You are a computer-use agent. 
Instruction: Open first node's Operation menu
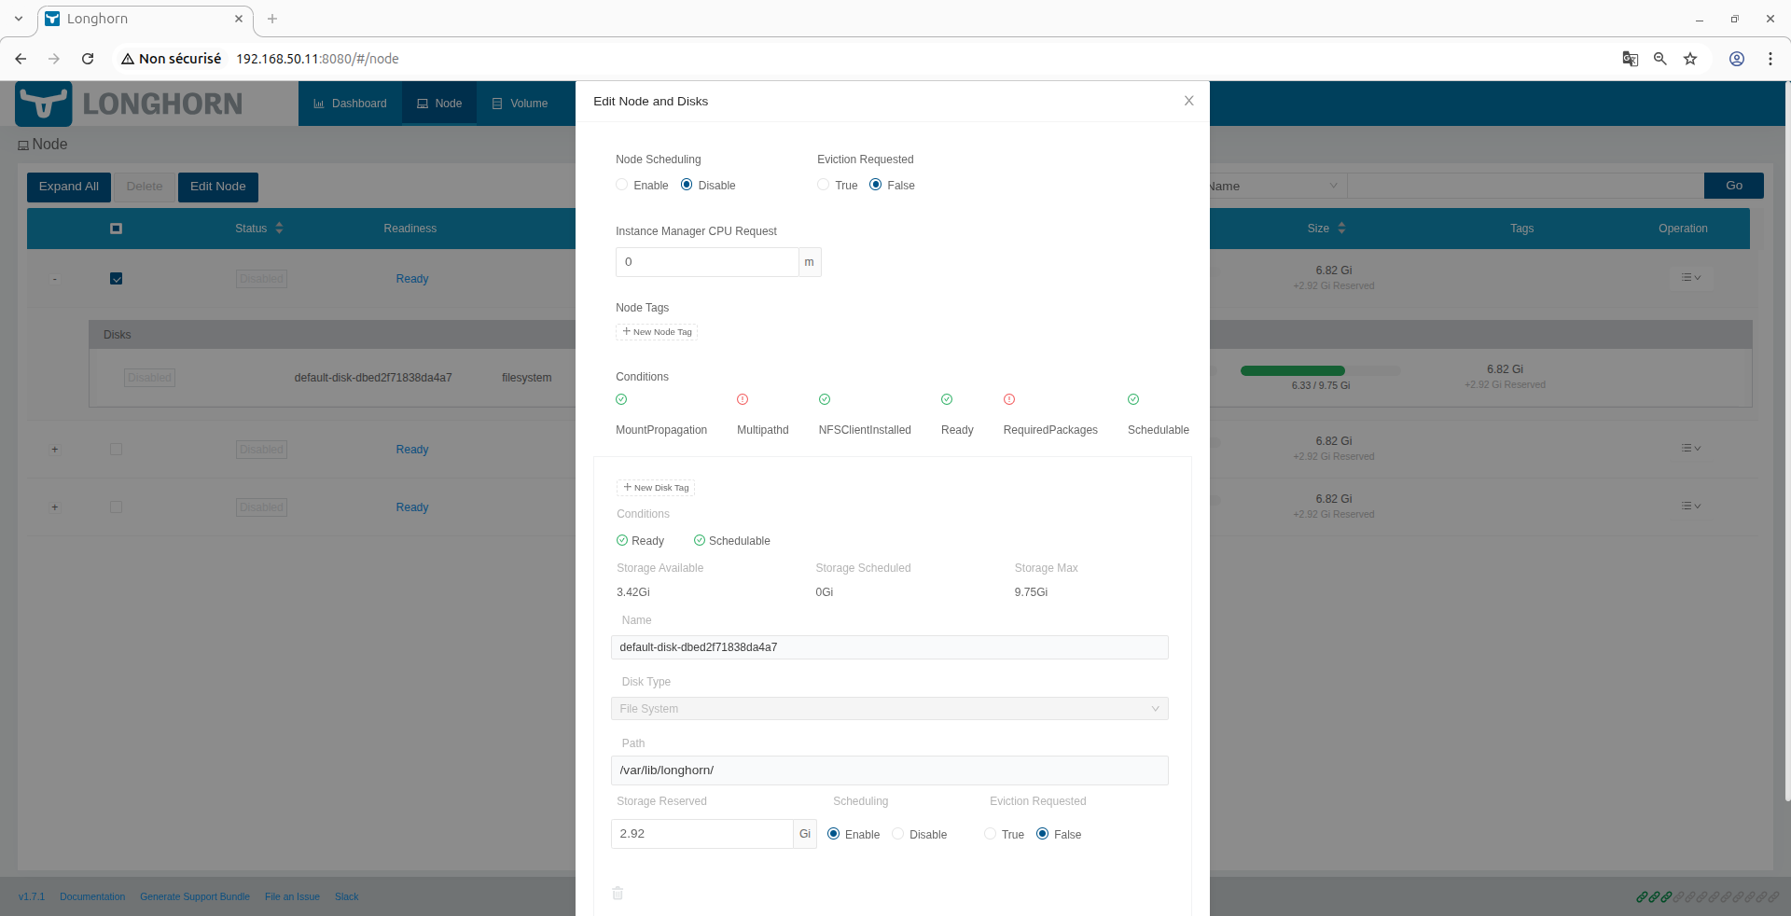pos(1691,278)
